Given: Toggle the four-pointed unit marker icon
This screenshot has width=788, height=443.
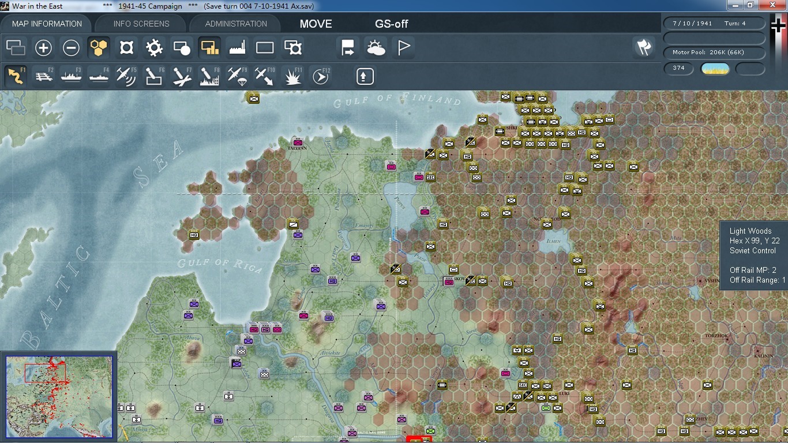Looking at the screenshot, I should [126, 47].
